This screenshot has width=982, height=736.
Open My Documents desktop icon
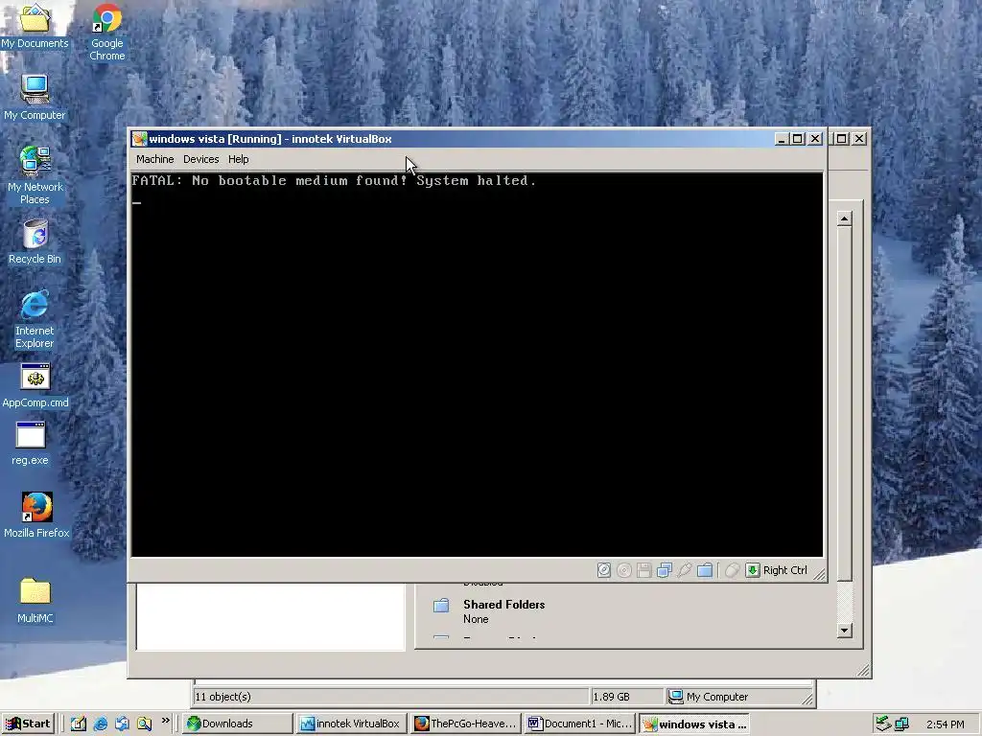pos(35,27)
